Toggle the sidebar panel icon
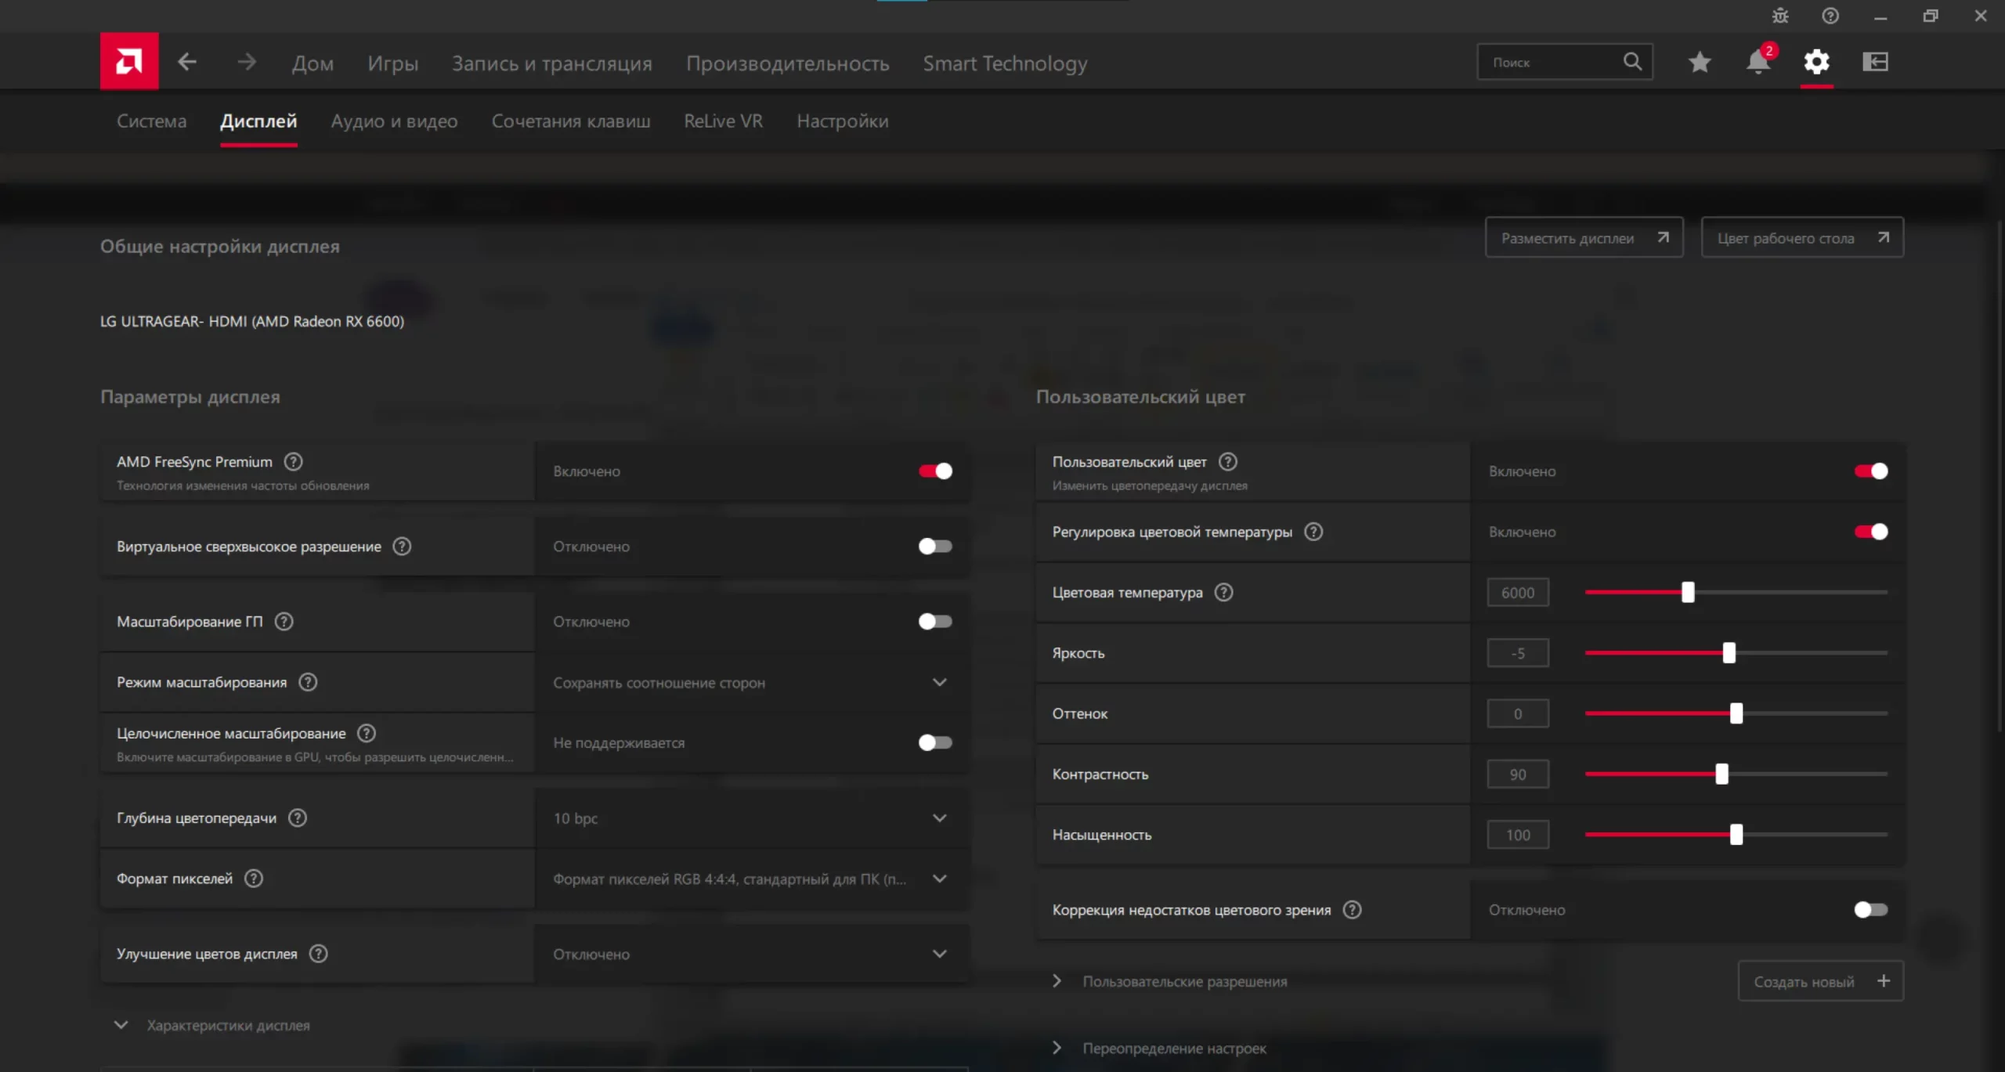This screenshot has width=2005, height=1072. pos(1875,62)
